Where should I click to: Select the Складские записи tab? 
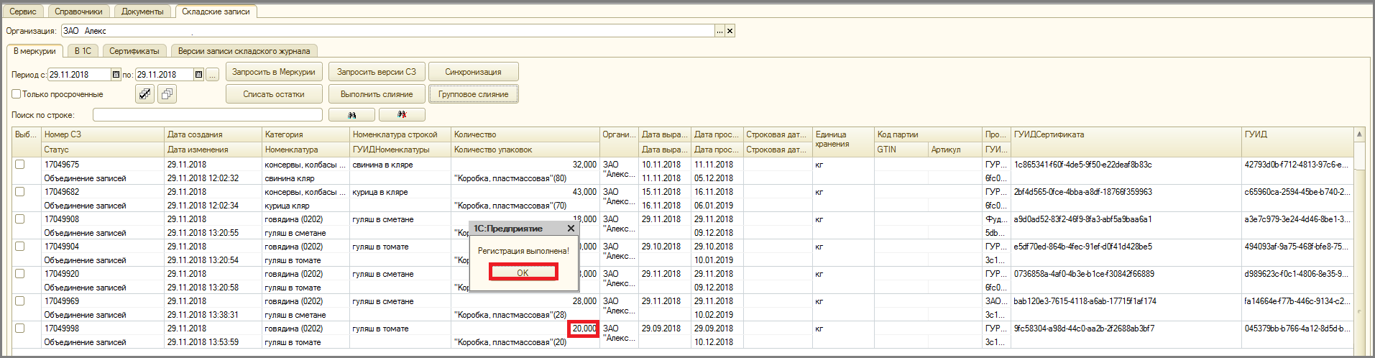coord(216,12)
